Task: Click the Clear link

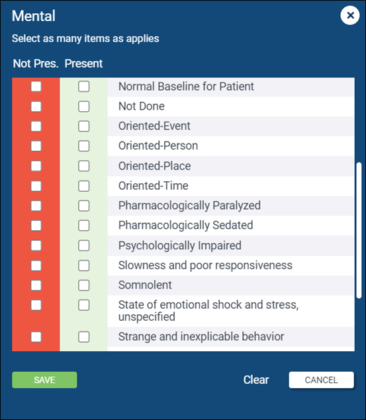Action: pyautogui.click(x=256, y=380)
